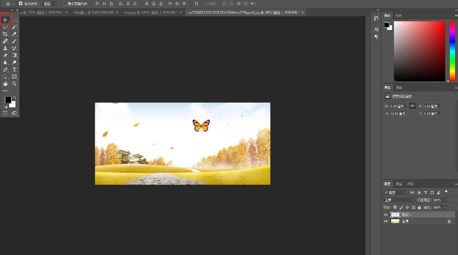Select the Rectangle shape tool

[15, 77]
